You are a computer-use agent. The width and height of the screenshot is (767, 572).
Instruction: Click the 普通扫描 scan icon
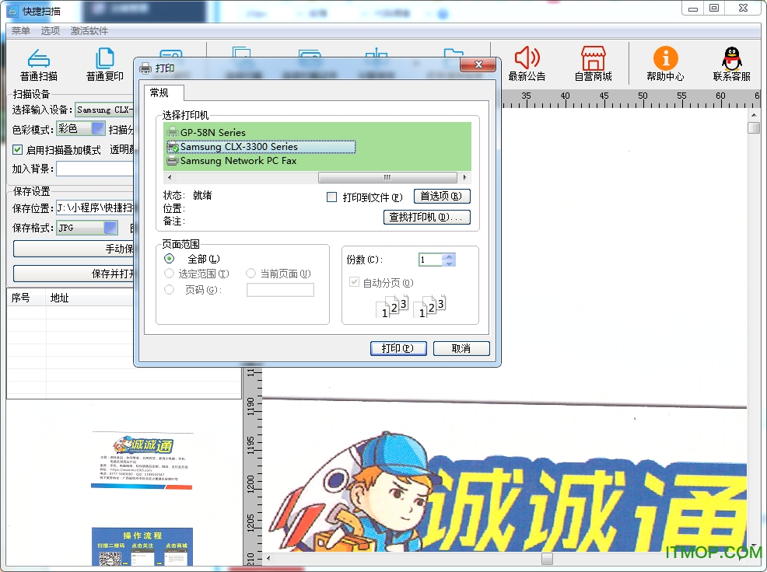tap(38, 58)
